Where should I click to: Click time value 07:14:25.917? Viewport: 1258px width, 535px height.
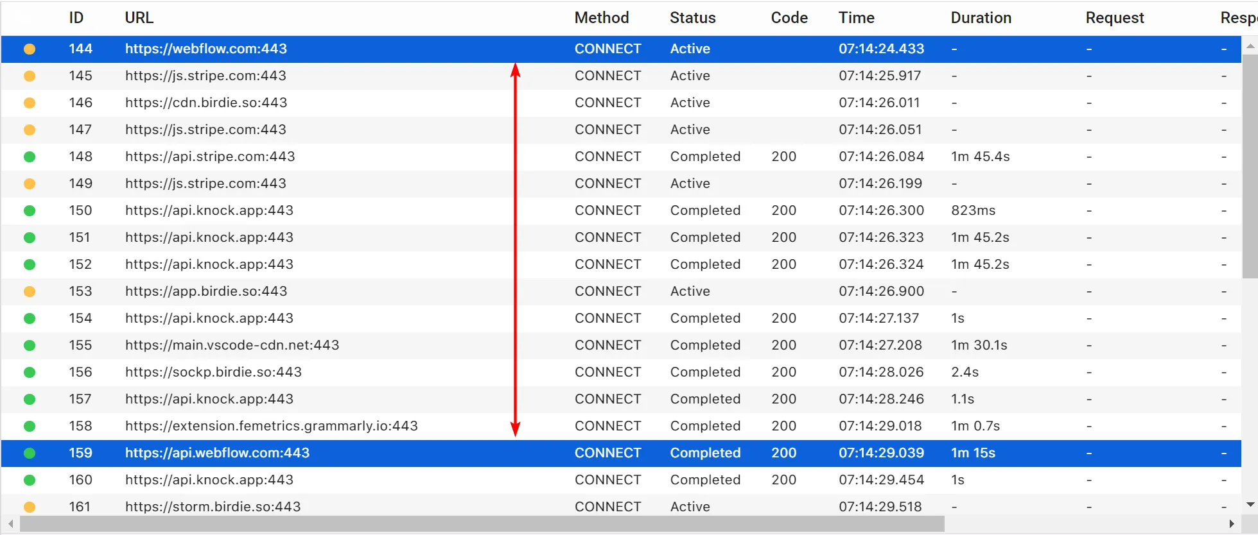(880, 76)
